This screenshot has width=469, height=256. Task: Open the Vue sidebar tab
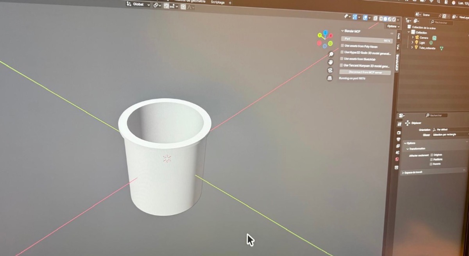[x=398, y=47]
